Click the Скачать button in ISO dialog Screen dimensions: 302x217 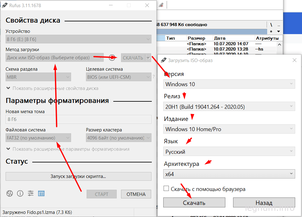[x=194, y=202]
